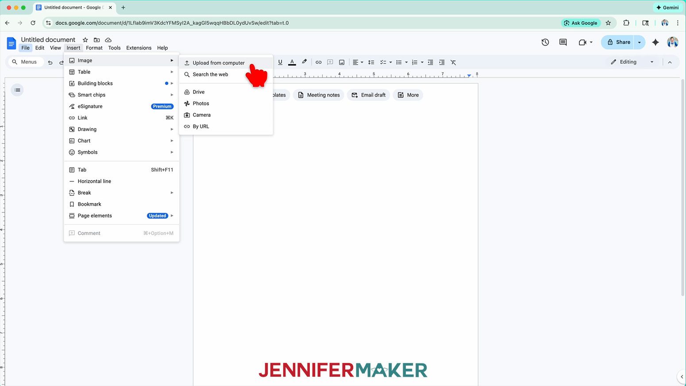Click the browser Gemini button

(667, 8)
